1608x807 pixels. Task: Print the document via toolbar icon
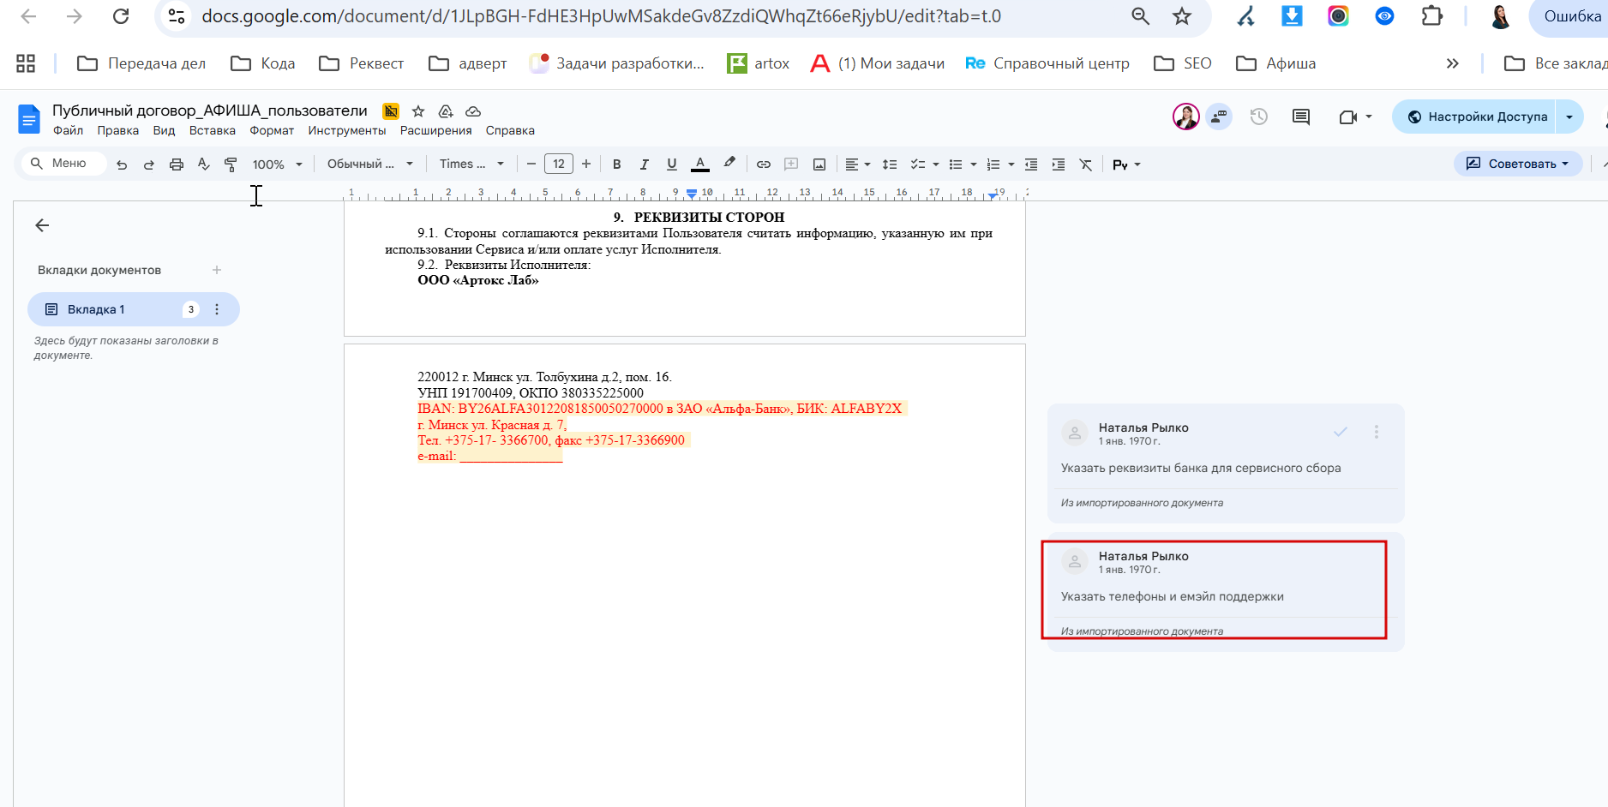coord(177,164)
